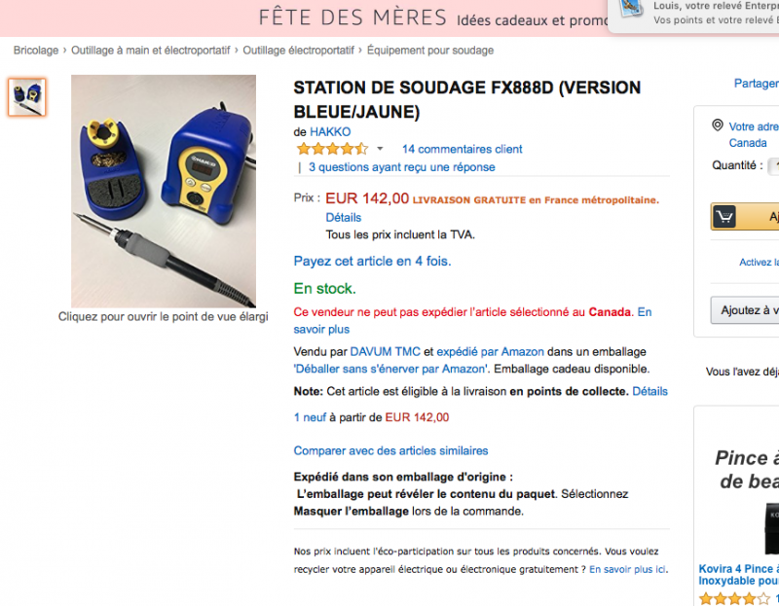Expand the rating breakdown dropdown arrow
This screenshot has height=606, width=779.
click(x=380, y=149)
